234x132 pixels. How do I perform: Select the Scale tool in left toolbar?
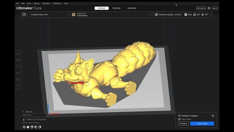tap(18, 60)
